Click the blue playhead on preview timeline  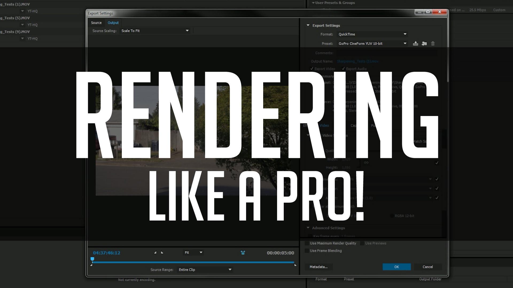tap(92, 259)
